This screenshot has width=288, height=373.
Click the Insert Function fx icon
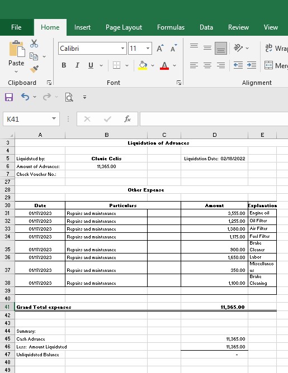click(x=127, y=119)
